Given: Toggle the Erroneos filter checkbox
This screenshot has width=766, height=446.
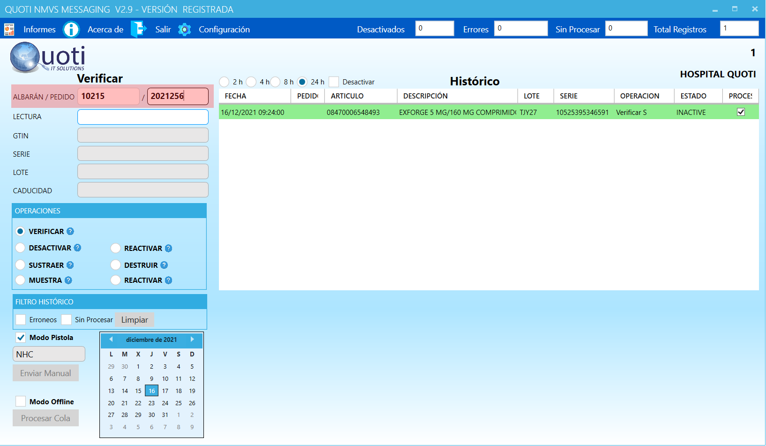Looking at the screenshot, I should pyautogui.click(x=21, y=319).
